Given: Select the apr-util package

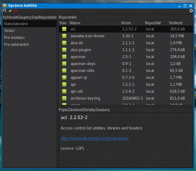Looking at the screenshot, I should [77, 91].
